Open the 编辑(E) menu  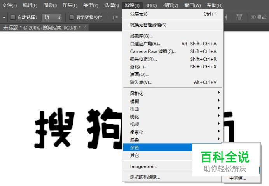click(x=30, y=5)
